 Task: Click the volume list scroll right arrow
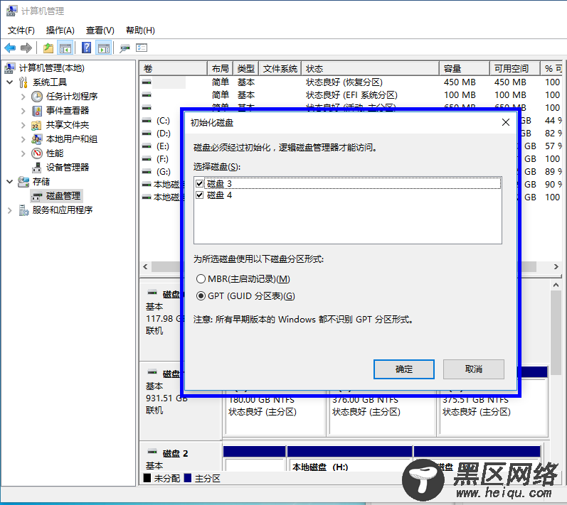[x=556, y=267]
